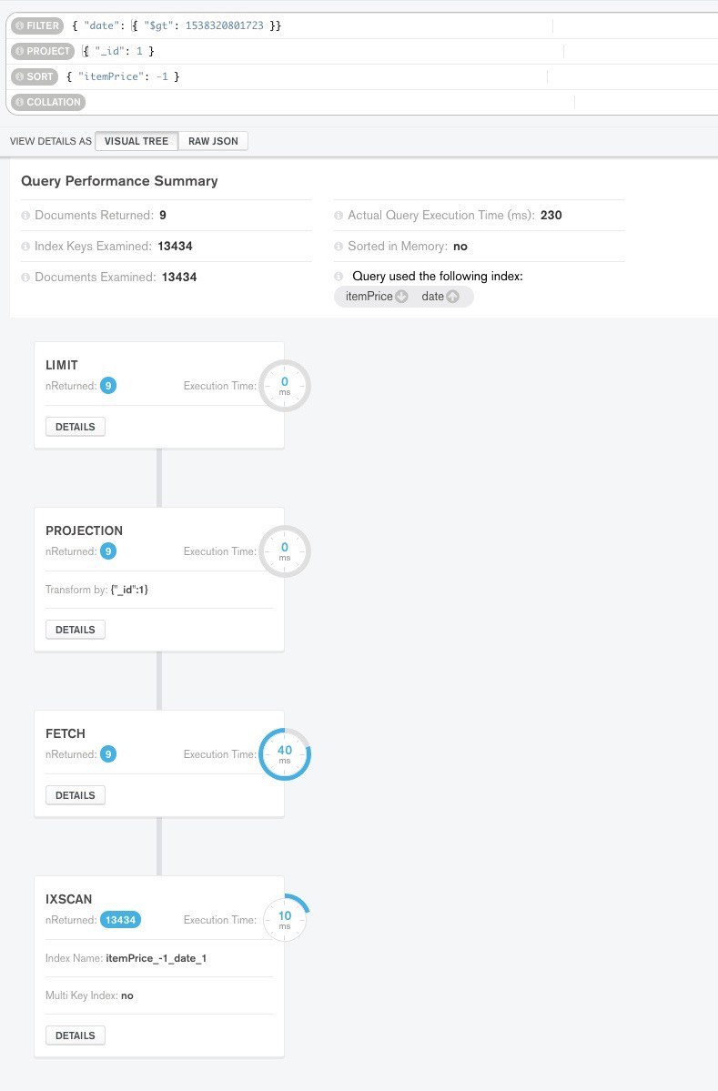
Task: Click info icon beside Documents Examined
Action: click(x=25, y=278)
